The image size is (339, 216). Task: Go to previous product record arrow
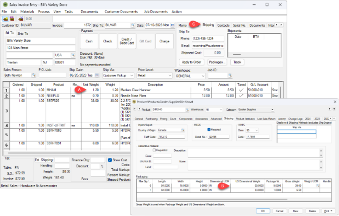point(139,109)
